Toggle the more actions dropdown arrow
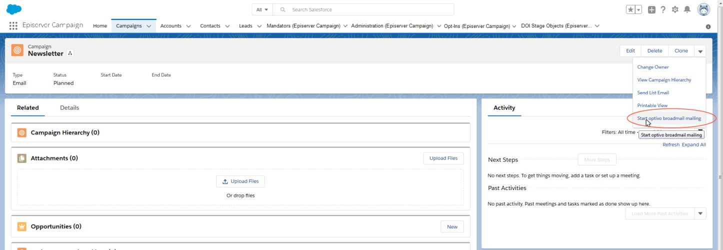 pyautogui.click(x=700, y=50)
